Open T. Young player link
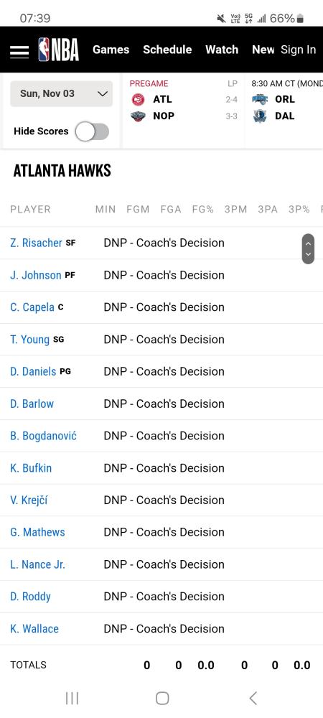Image resolution: width=323 pixels, height=718 pixels. click(x=29, y=340)
